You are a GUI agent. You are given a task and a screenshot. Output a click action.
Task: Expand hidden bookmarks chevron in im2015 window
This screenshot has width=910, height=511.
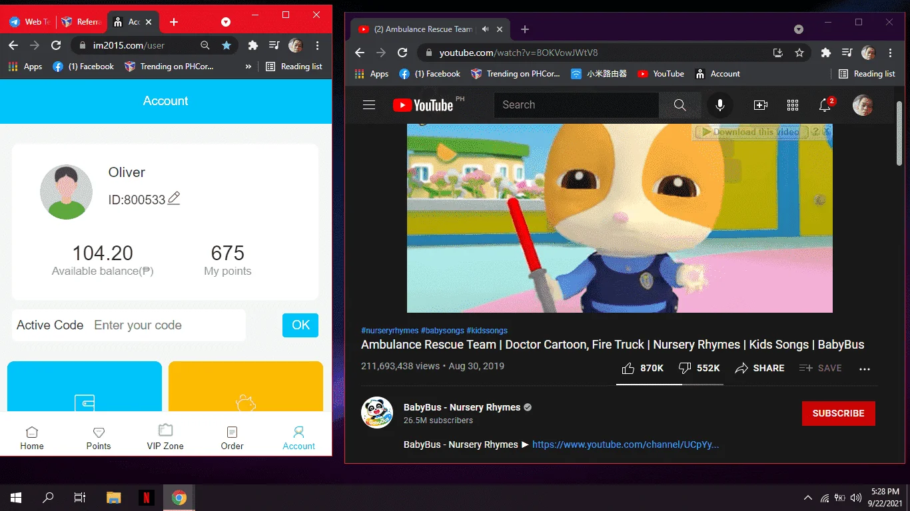pyautogui.click(x=248, y=67)
